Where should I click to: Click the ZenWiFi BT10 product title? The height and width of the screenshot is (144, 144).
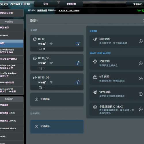click(20, 4)
